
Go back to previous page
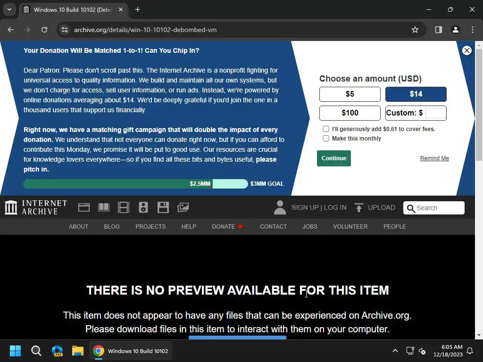[x=10, y=30]
